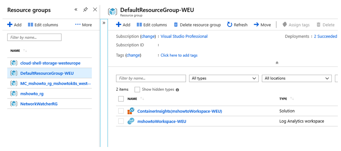
Task: Tick the select-all checkbox in the NAME header
Action: click(x=121, y=99)
